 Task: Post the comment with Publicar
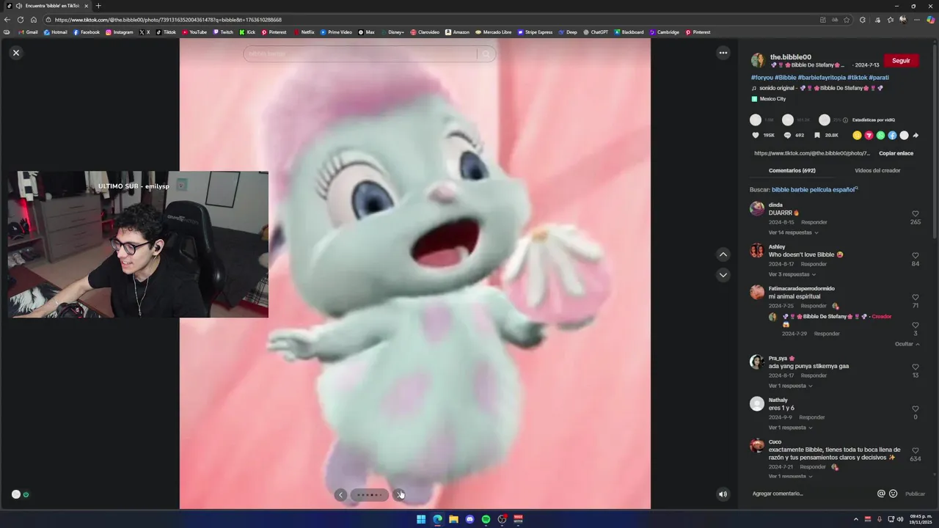pyautogui.click(x=915, y=494)
